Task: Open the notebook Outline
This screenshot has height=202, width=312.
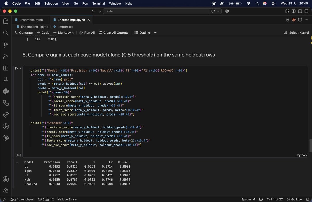Action: 142,33
